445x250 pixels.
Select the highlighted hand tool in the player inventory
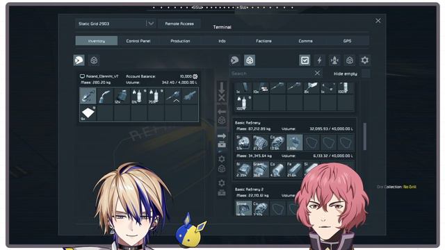pos(88,96)
